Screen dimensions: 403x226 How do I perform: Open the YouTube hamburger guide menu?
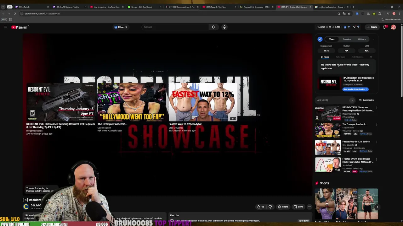click(5, 27)
